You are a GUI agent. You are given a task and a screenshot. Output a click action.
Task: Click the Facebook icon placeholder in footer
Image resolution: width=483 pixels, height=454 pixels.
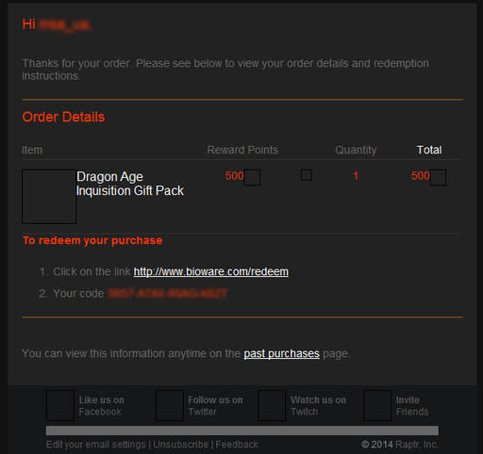60,406
